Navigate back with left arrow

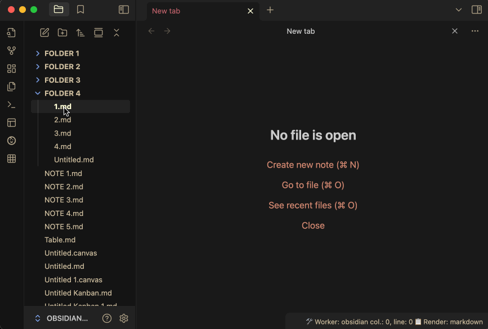click(x=151, y=31)
